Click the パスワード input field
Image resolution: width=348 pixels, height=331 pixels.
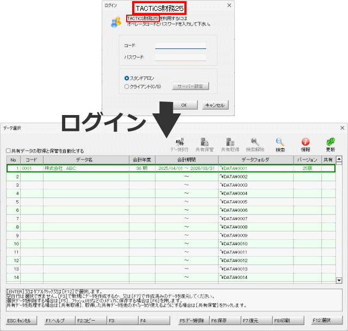pos(181,57)
